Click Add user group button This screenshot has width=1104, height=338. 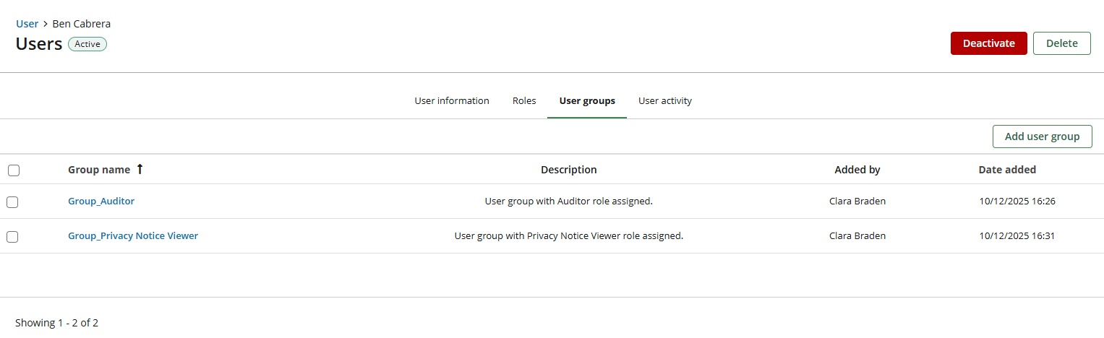[x=1042, y=136]
